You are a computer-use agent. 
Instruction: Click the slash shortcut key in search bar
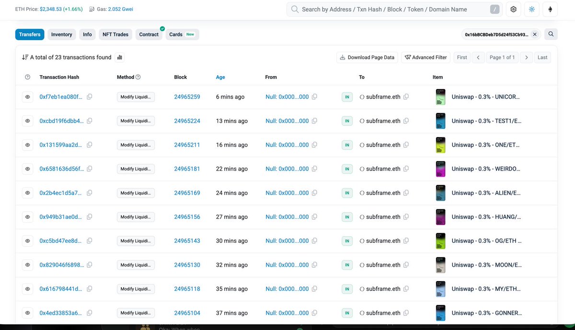tap(495, 9)
